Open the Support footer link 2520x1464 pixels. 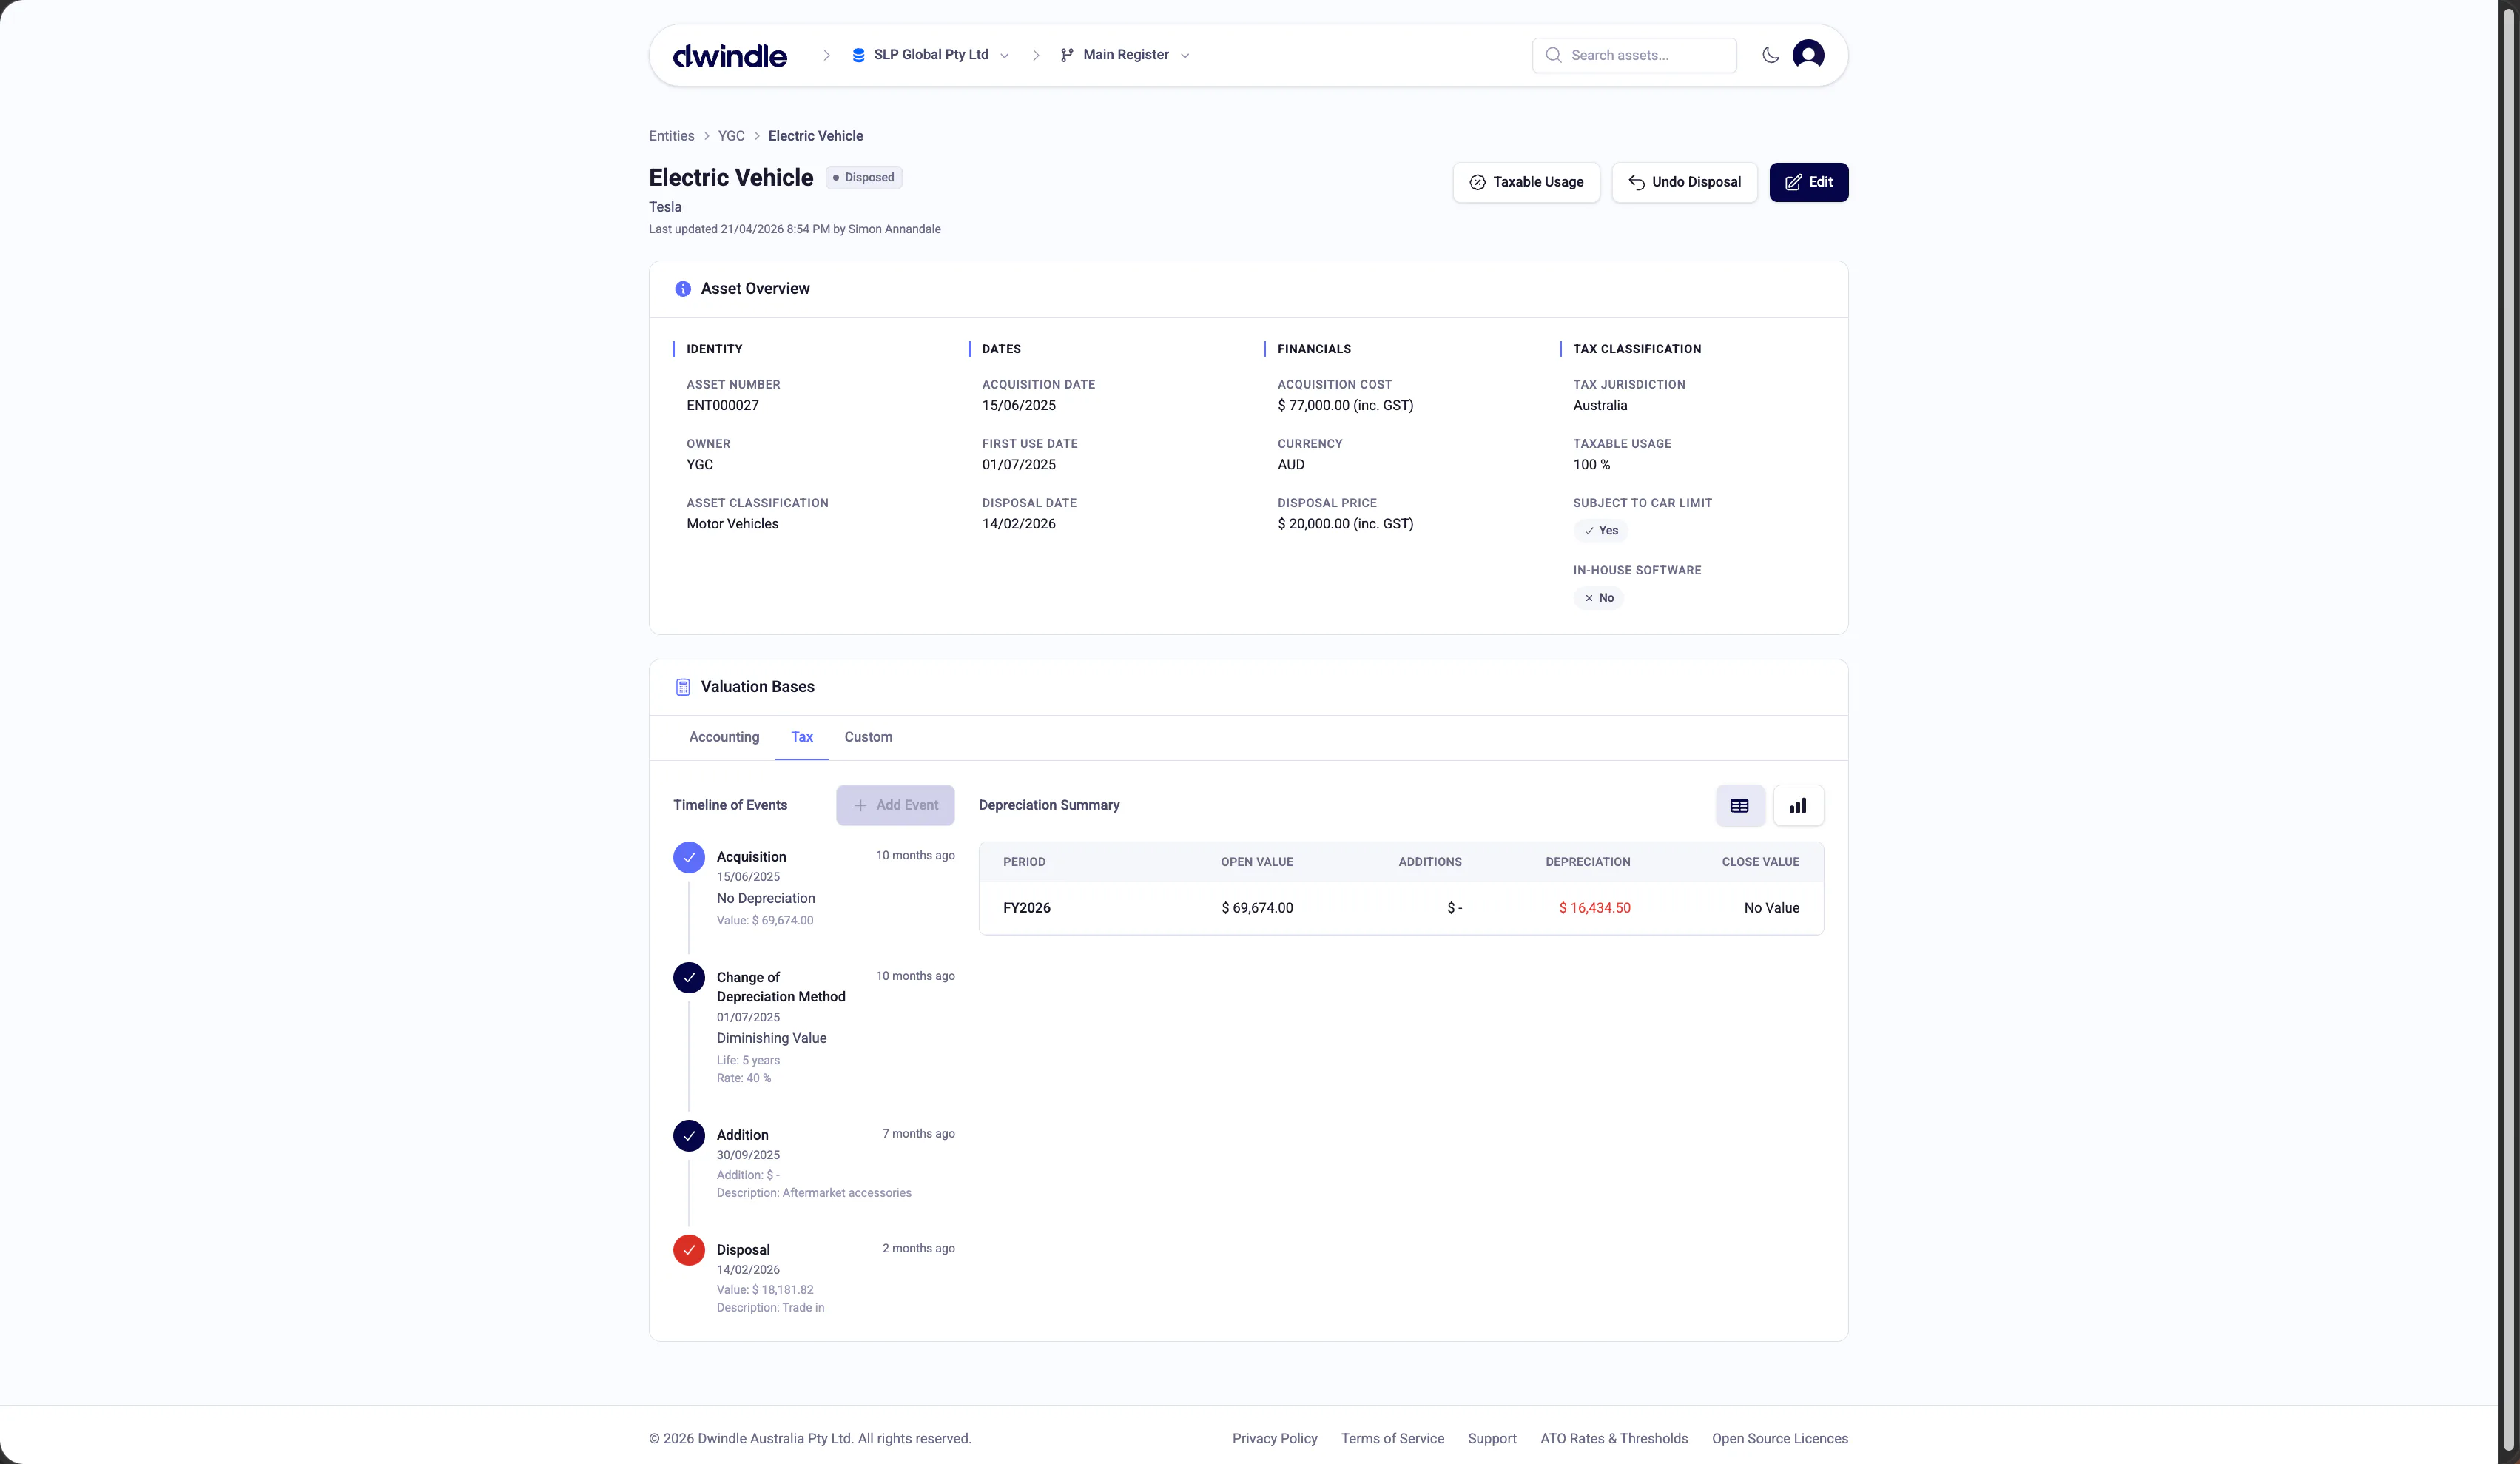tap(1492, 1439)
